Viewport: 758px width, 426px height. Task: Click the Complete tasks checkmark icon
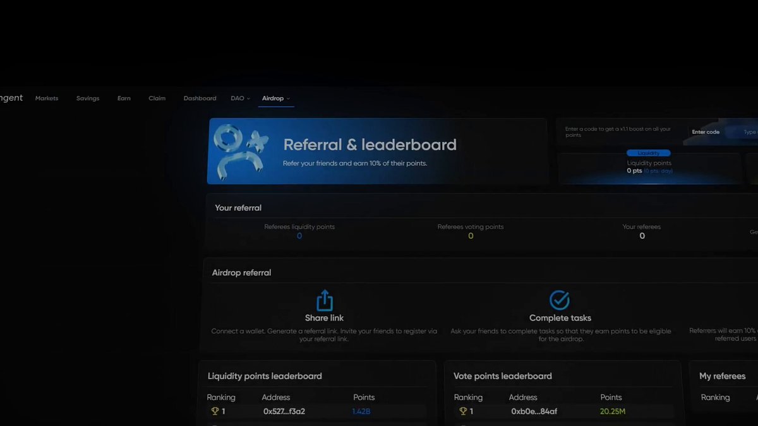pos(560,300)
